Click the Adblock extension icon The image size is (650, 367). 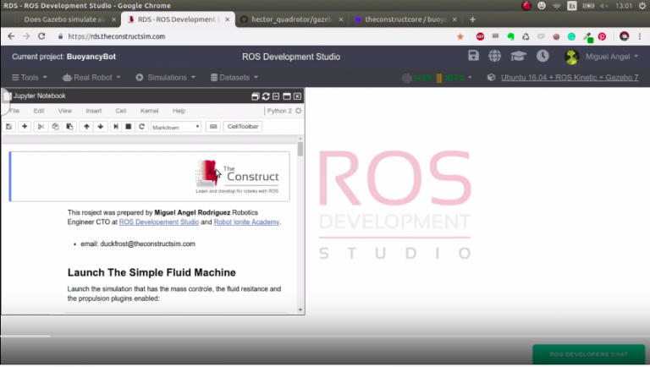click(480, 36)
